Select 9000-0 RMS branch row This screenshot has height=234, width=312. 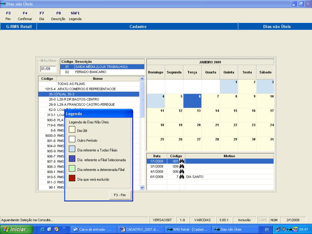click(51, 136)
